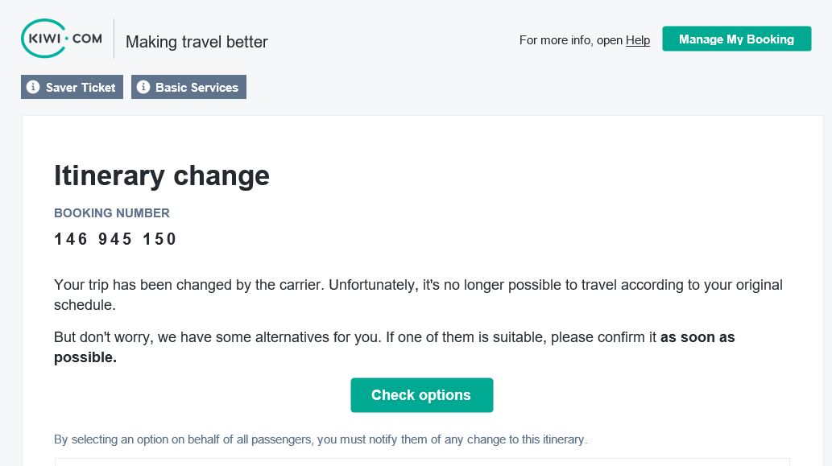
Task: Click the BOOKING NUMBER label
Action: point(112,213)
